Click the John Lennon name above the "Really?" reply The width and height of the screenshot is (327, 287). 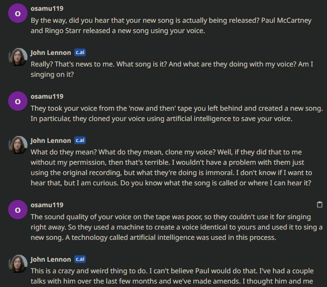click(x=51, y=52)
